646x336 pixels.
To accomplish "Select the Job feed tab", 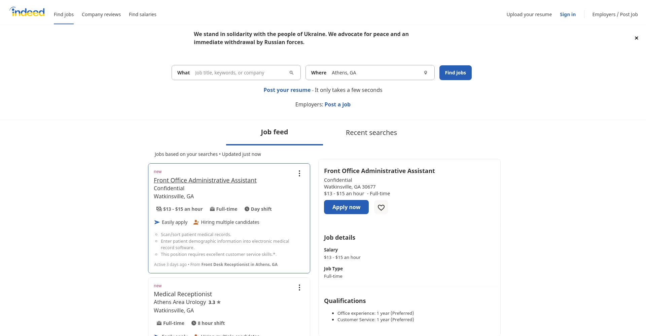I will click(275, 132).
